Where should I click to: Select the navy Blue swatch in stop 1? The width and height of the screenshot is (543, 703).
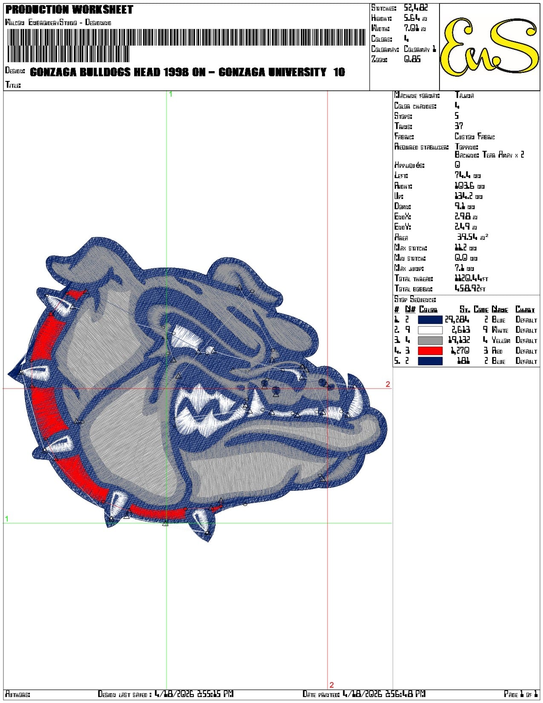pyautogui.click(x=430, y=320)
